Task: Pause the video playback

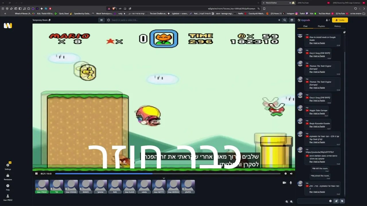Action: click(x=36, y=174)
